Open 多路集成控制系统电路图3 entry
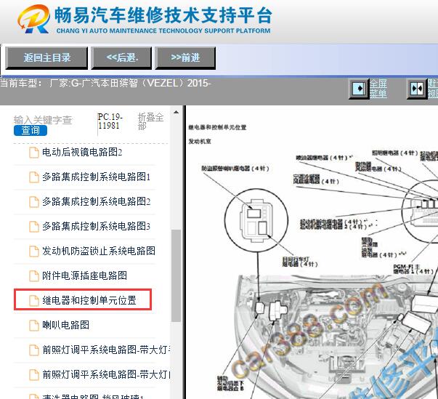 coord(97,226)
